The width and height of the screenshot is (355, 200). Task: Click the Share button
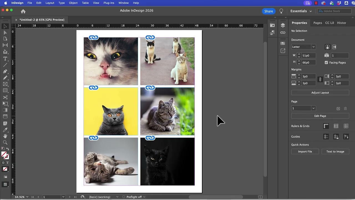[268, 11]
